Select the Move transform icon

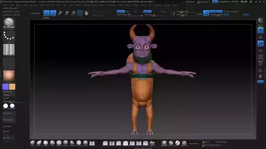pyautogui.click(x=60, y=13)
